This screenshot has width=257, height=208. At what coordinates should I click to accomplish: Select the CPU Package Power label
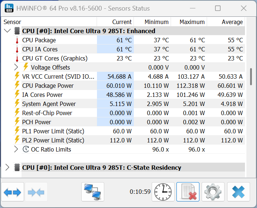tap(48, 86)
